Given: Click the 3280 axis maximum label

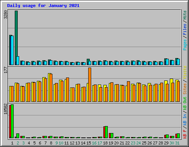Looking at the screenshot, I should pos(6,14).
